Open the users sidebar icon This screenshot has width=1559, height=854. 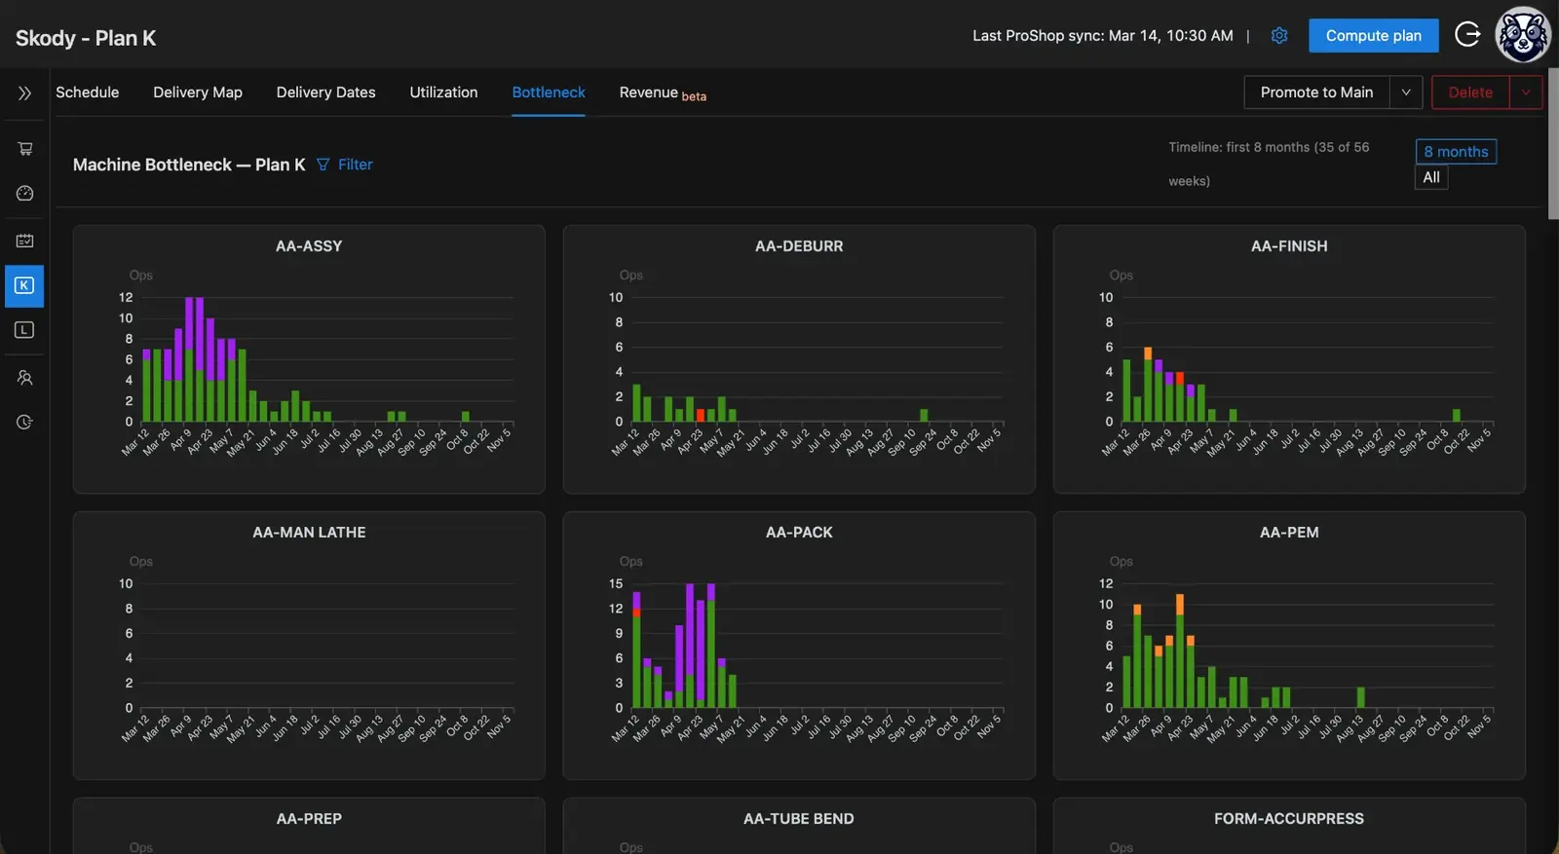(24, 377)
